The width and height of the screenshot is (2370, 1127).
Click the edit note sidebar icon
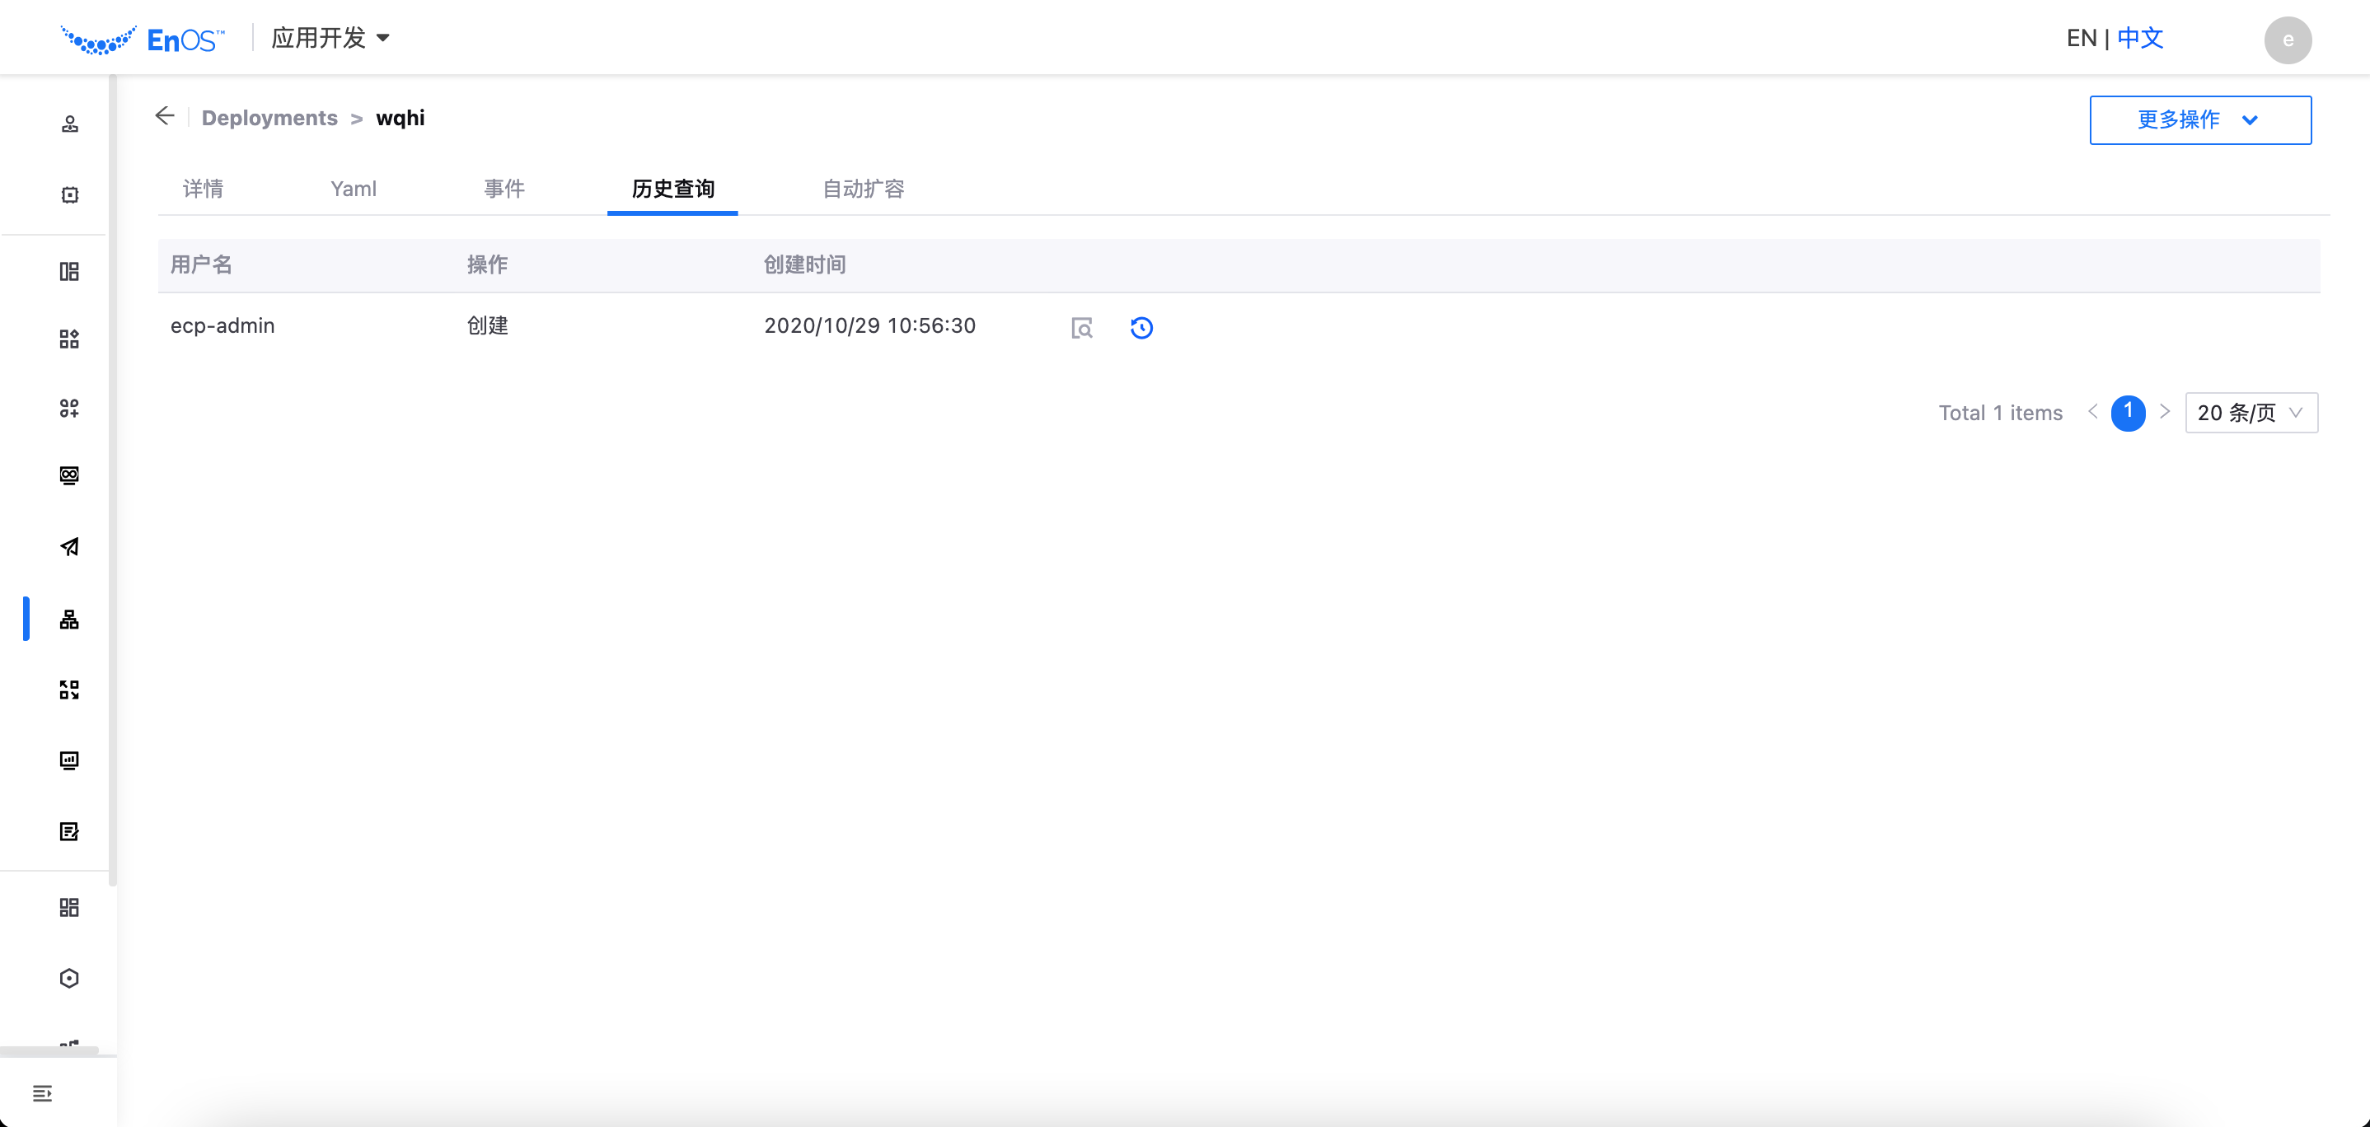coord(69,832)
